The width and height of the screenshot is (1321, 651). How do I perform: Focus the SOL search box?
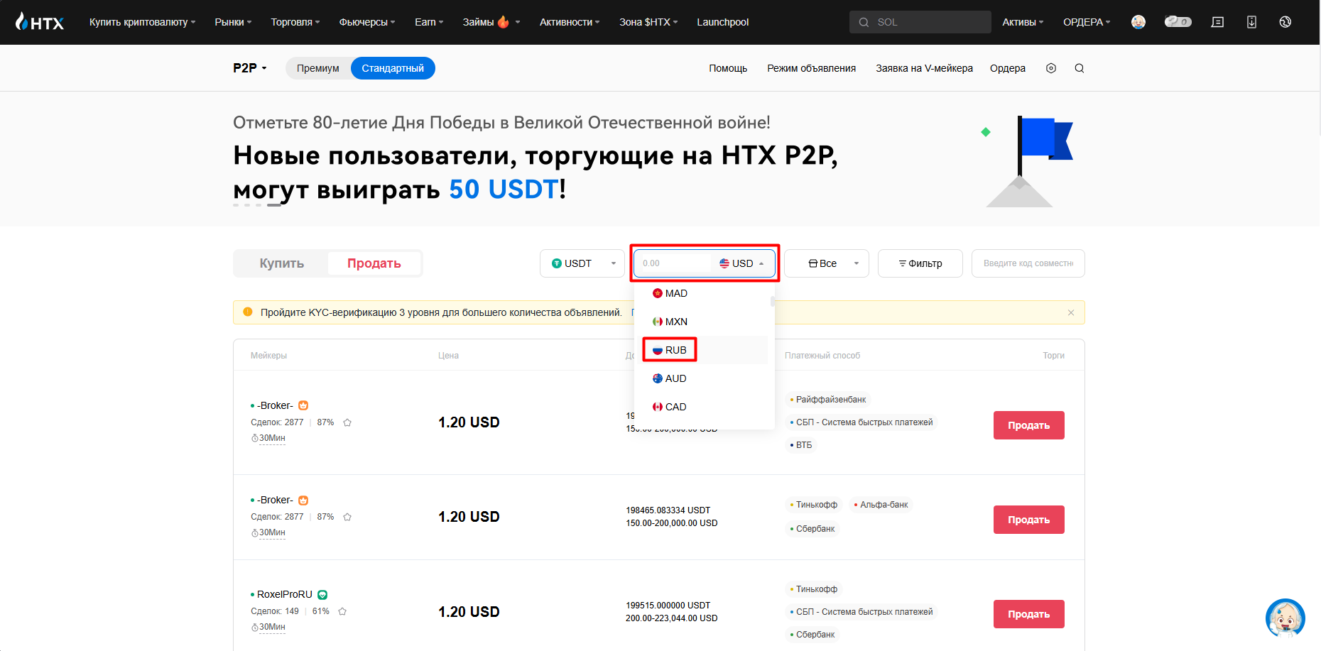[x=920, y=22]
